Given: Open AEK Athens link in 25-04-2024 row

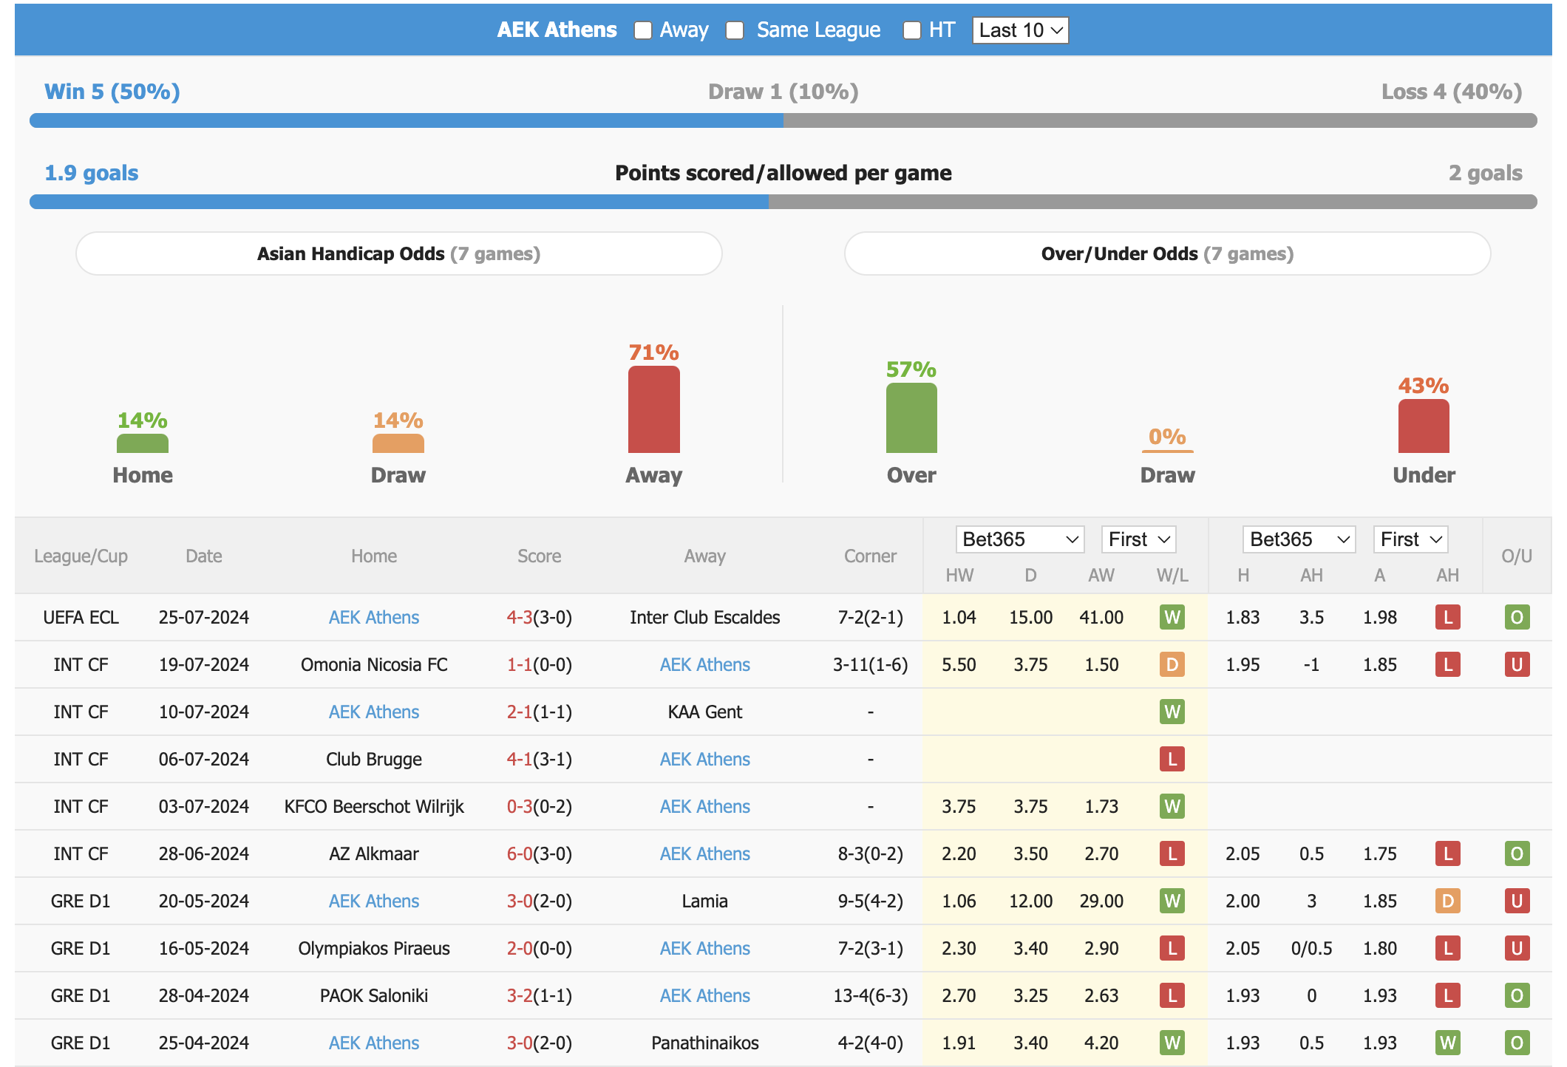Looking at the screenshot, I should click(x=374, y=1043).
